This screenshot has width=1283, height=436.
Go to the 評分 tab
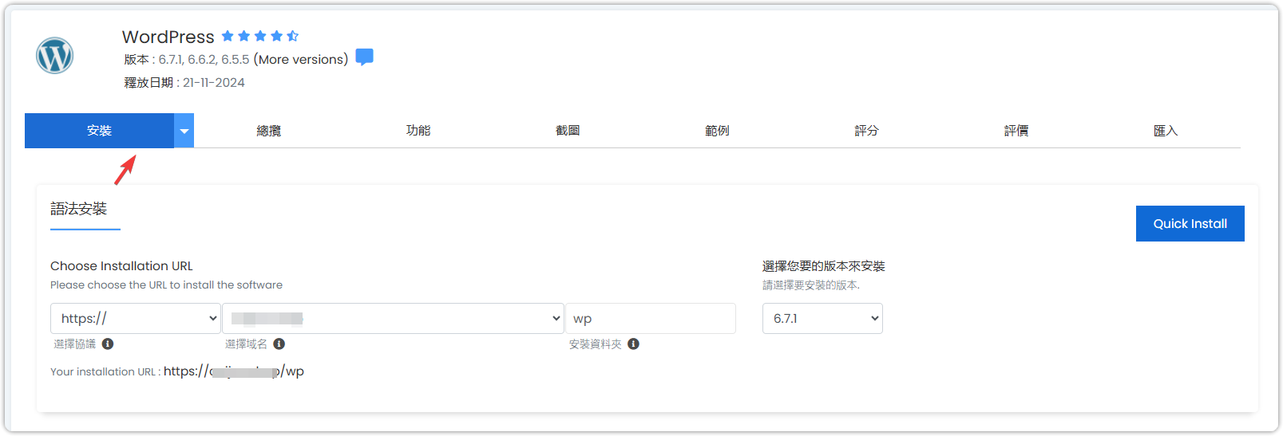click(x=866, y=131)
